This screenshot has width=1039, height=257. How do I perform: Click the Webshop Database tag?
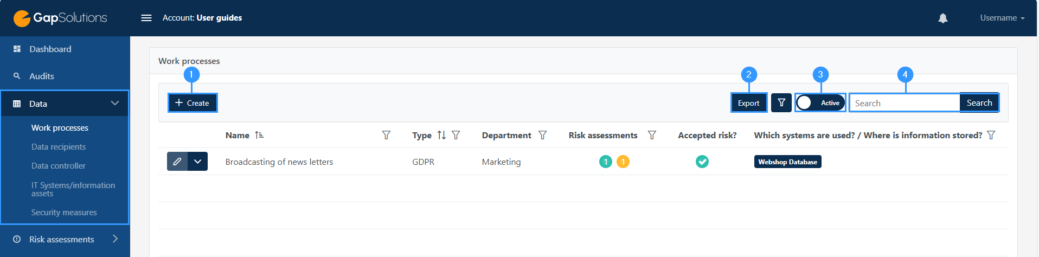tap(787, 162)
